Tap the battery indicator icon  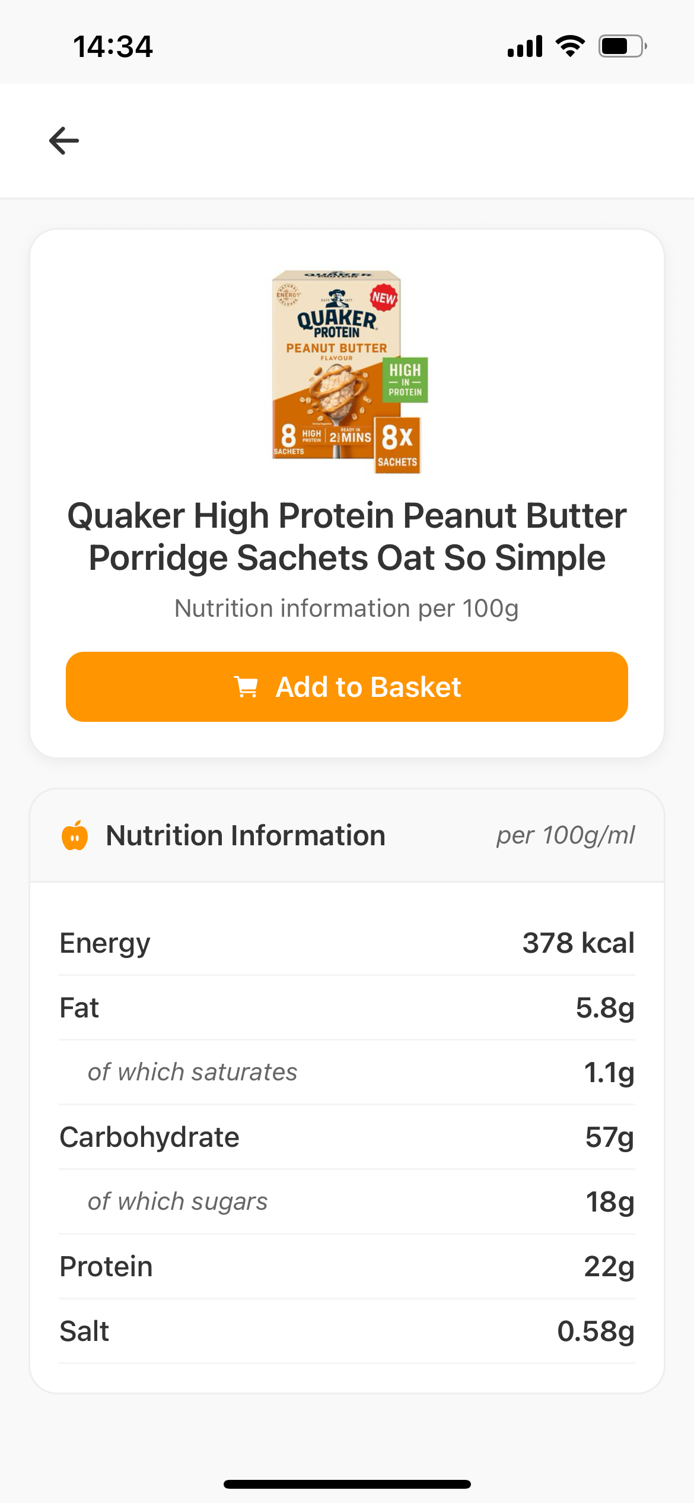tap(622, 46)
